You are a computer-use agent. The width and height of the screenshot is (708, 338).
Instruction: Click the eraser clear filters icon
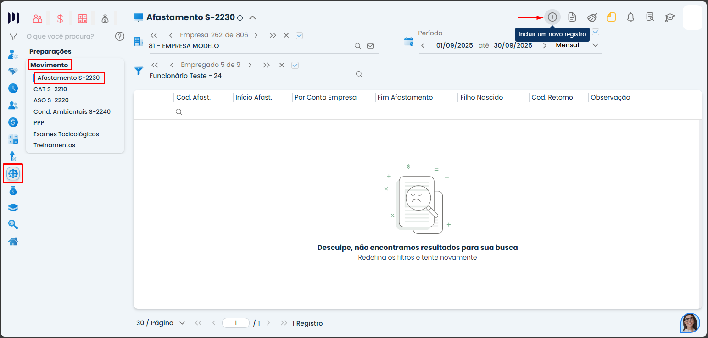tap(592, 17)
